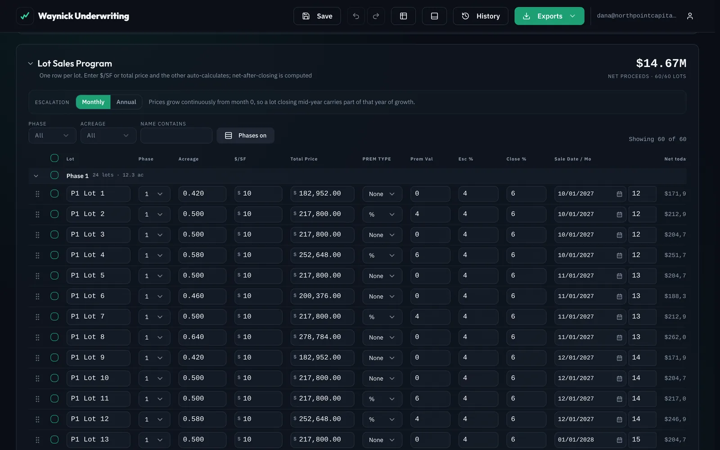Viewport: 720px width, 450px height.
Task: Click the undo arrow icon
Action: pos(356,16)
